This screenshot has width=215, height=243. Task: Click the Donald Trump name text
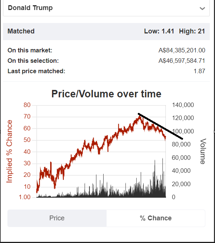[30, 8]
